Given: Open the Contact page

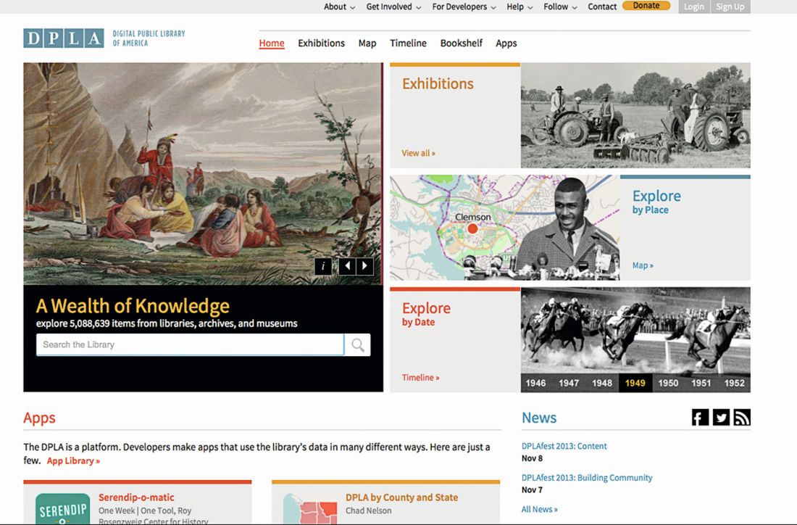Looking at the screenshot, I should (x=602, y=7).
